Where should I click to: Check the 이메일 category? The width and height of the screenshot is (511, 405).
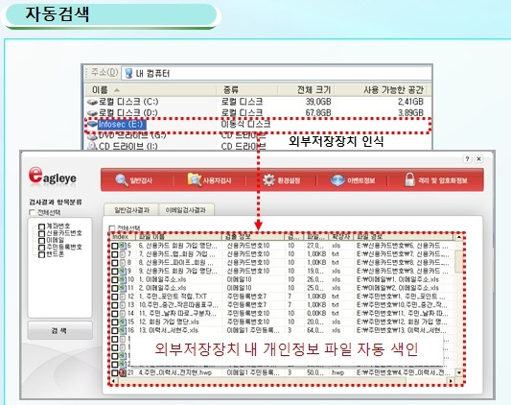click(41, 241)
